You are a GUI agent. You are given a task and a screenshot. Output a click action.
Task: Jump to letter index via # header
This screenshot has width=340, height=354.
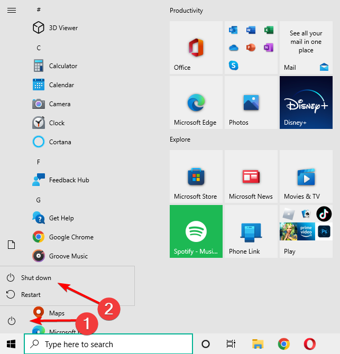coord(39,10)
